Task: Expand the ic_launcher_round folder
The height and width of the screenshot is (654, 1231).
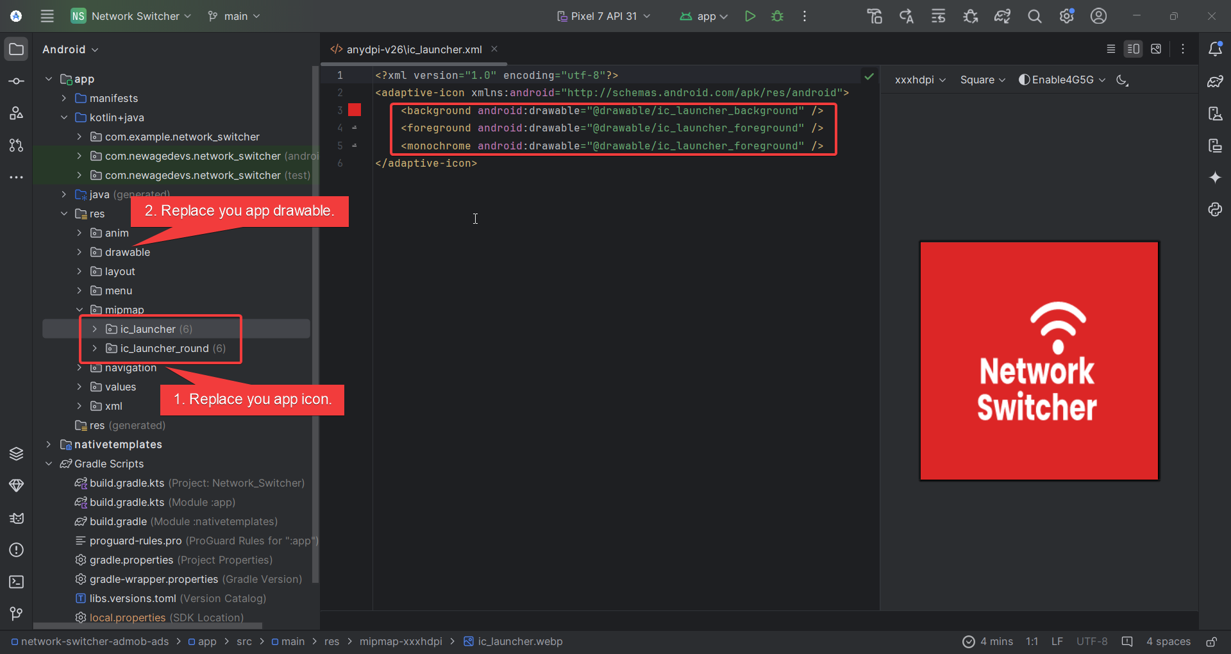Action: (x=95, y=348)
